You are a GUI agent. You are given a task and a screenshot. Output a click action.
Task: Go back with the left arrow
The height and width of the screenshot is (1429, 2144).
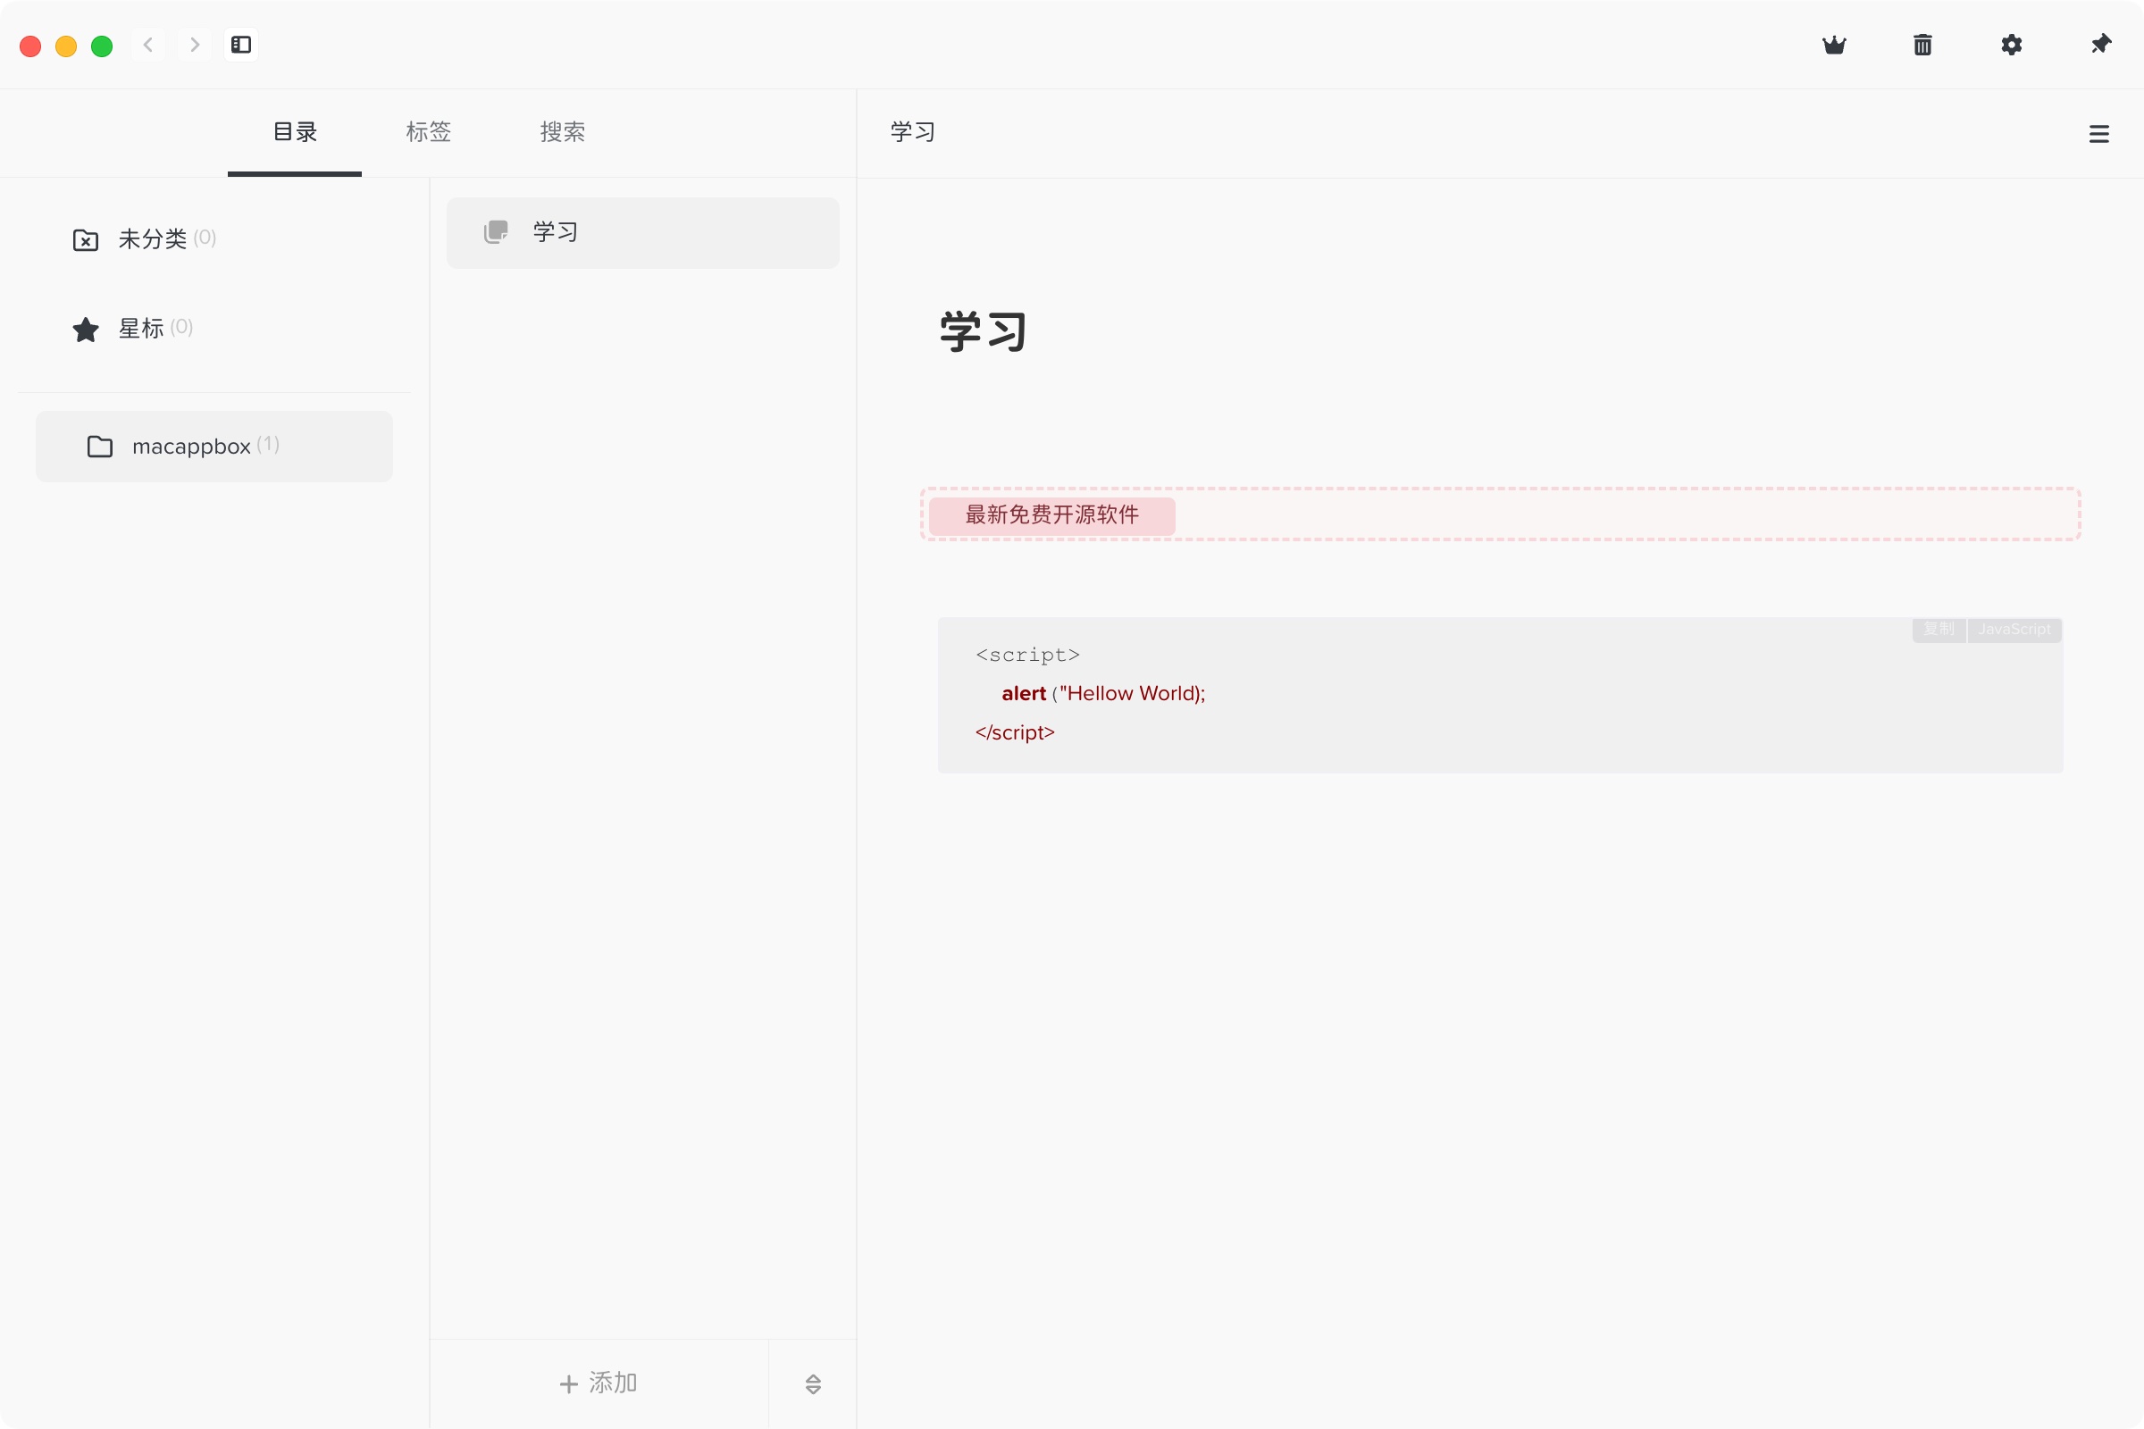pyautogui.click(x=147, y=45)
